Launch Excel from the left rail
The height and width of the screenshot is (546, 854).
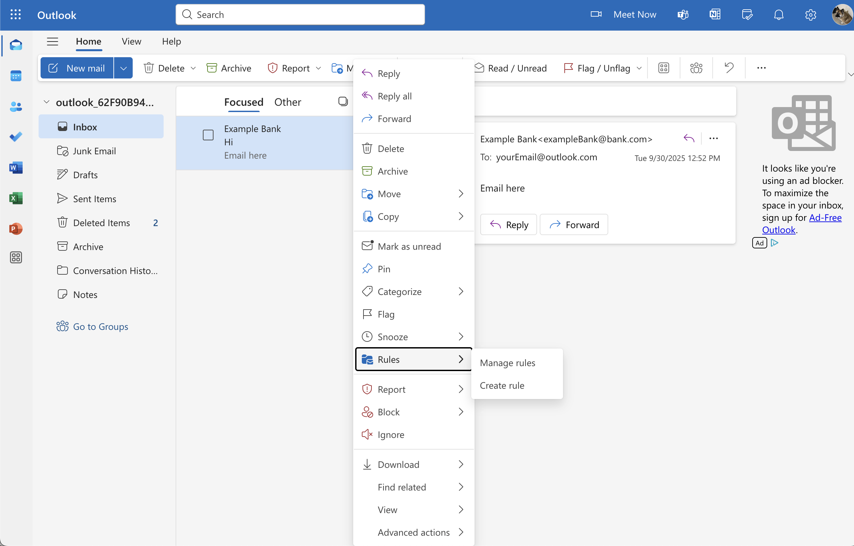tap(16, 198)
